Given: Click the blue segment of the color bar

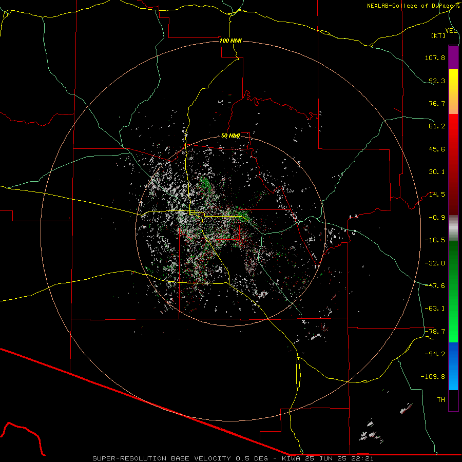Looking at the screenshot, I should [453, 366].
